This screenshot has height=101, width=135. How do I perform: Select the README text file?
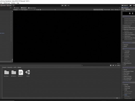click(x=21, y=73)
